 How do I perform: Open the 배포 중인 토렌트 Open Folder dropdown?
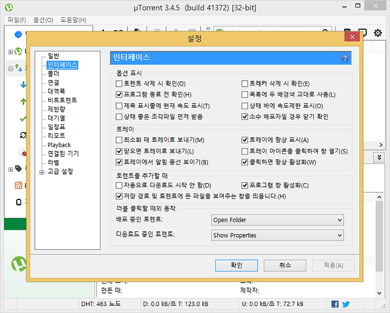coord(277,220)
